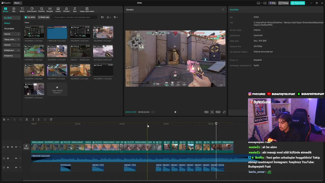Image resolution: width=325 pixels, height=183 pixels.
Task: Click the Katmanları düzenleyin info icon
Action: (251, 66)
